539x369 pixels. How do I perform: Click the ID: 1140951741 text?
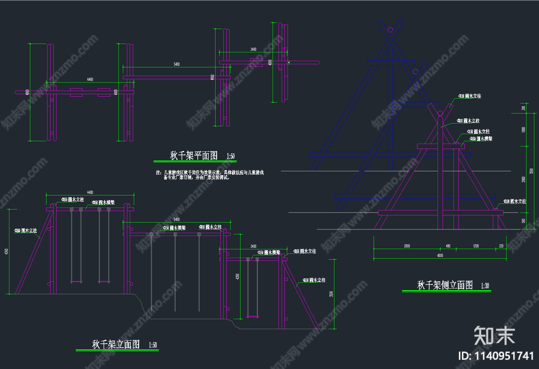496,356
